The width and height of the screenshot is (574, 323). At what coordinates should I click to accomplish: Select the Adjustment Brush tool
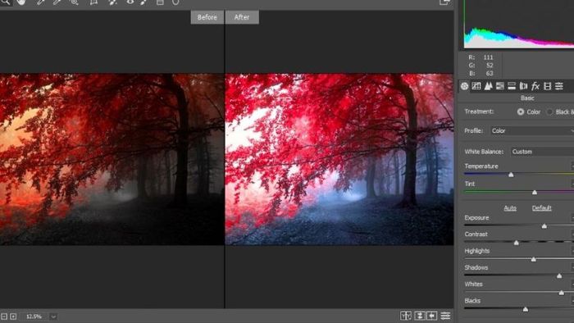pos(143,2)
